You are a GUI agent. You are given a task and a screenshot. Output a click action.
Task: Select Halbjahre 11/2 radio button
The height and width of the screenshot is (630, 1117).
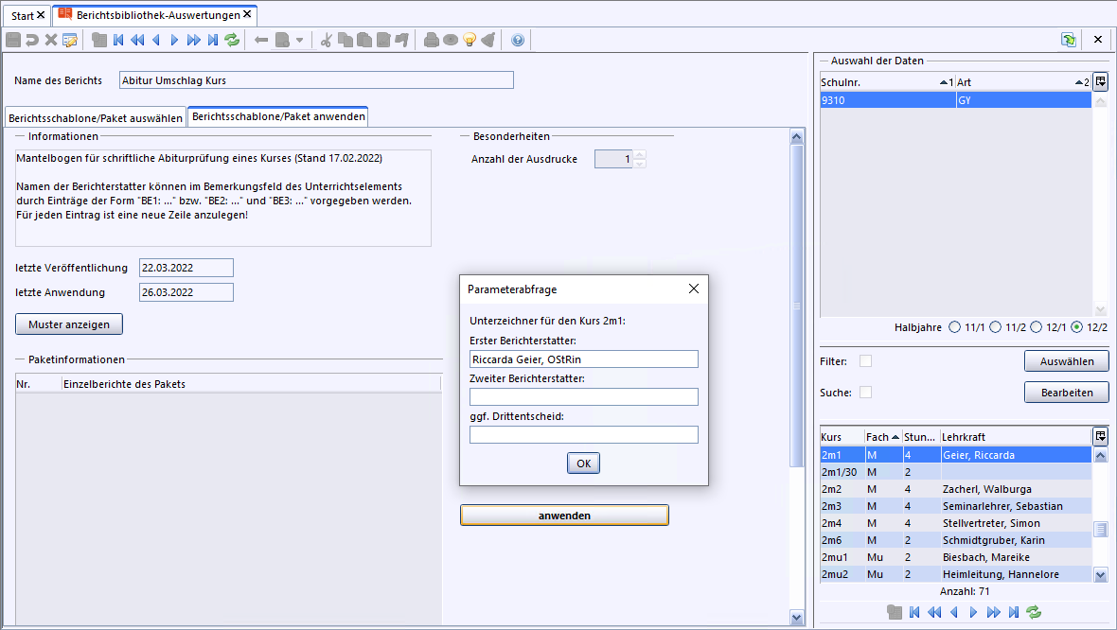[x=995, y=326]
